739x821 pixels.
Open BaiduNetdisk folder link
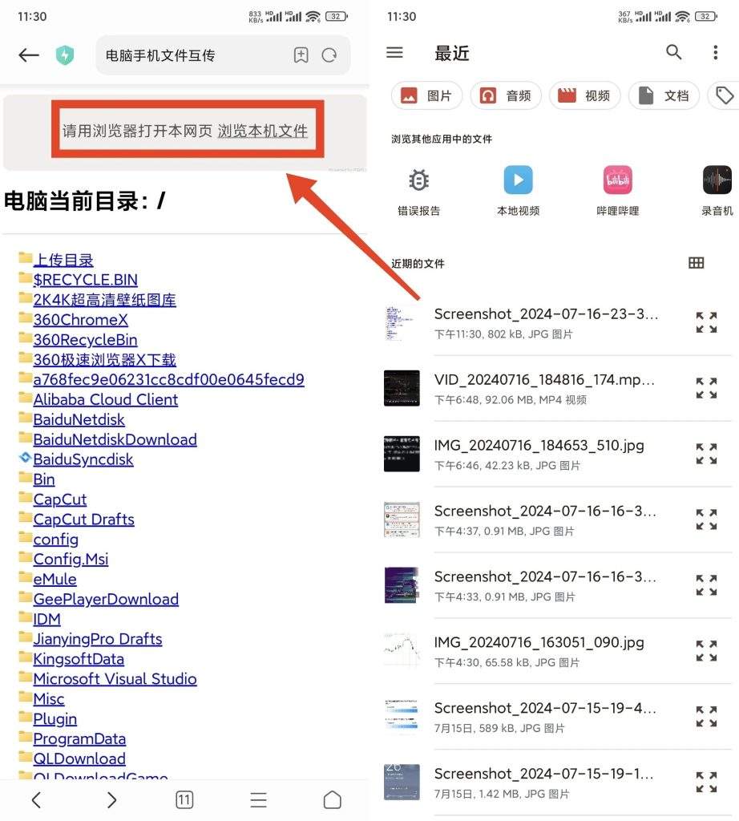79,419
